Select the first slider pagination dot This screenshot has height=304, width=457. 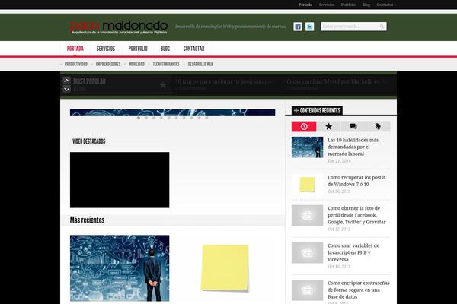click(139, 118)
